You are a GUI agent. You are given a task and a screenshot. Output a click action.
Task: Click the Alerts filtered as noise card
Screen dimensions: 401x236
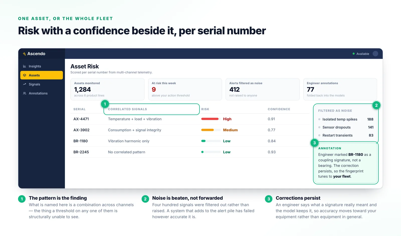[x=263, y=89]
